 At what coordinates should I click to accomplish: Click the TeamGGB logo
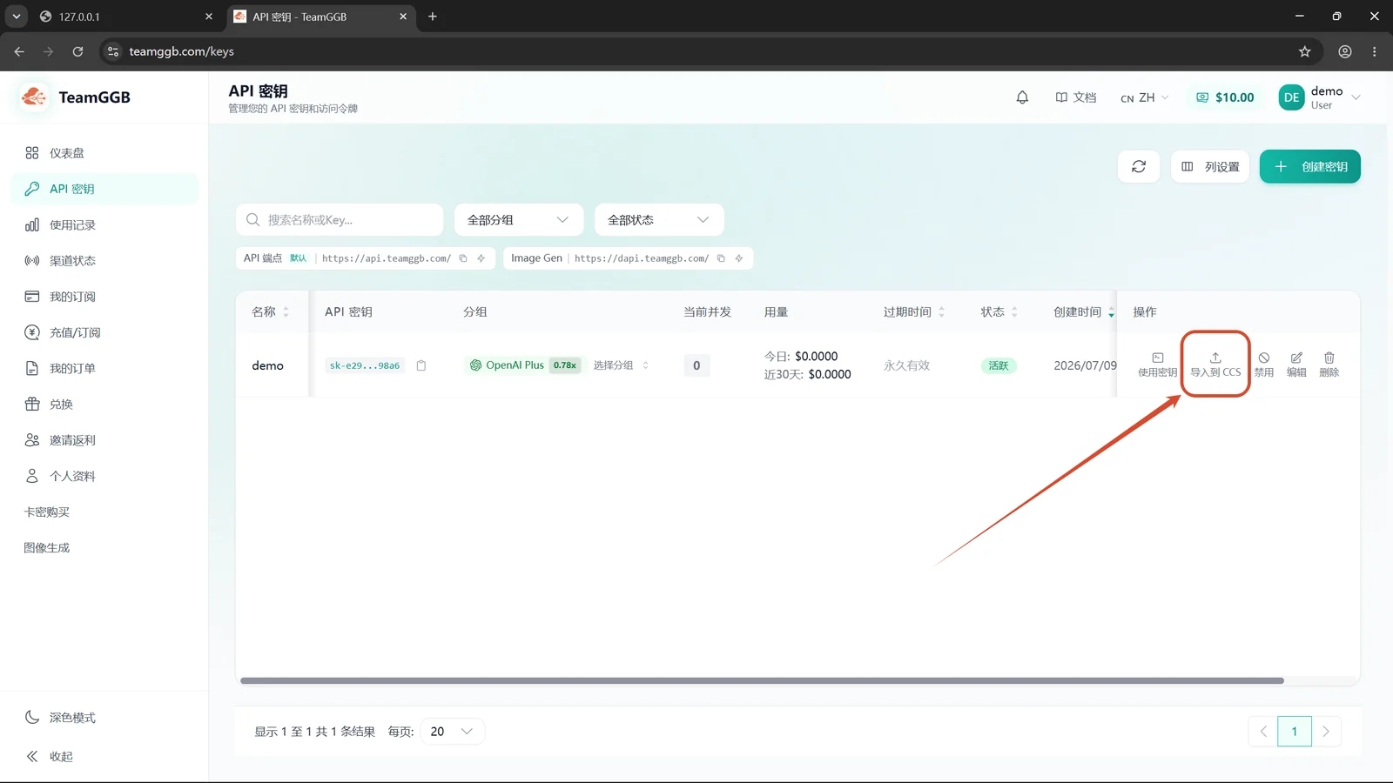pos(34,97)
